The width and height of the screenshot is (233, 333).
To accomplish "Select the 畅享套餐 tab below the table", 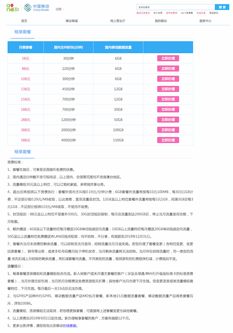I will (23, 152).
